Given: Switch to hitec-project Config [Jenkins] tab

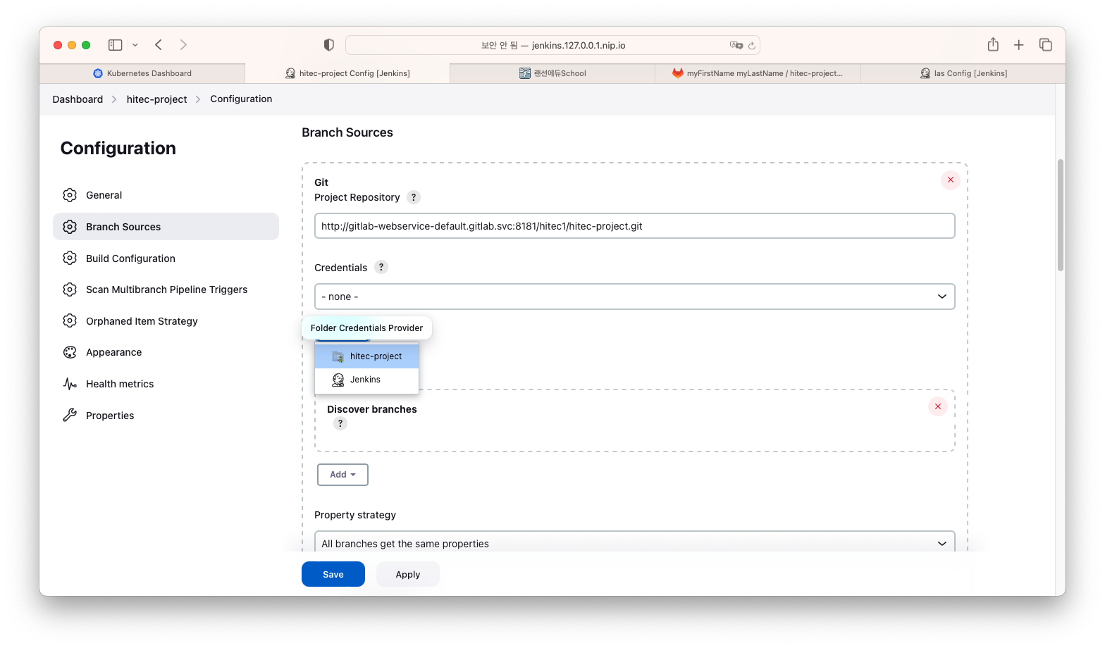Looking at the screenshot, I should point(347,73).
